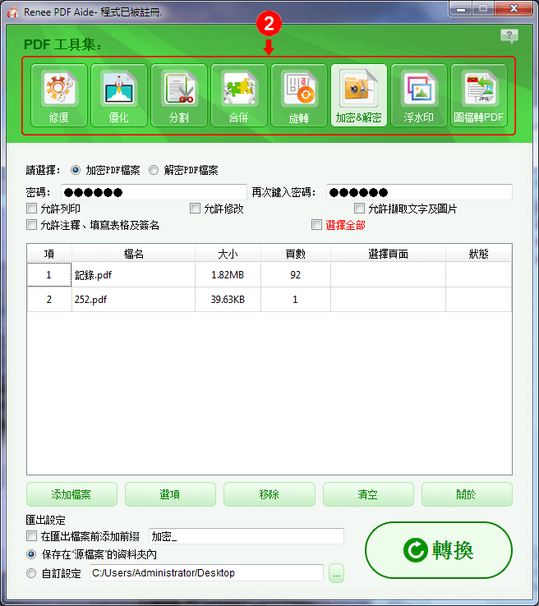539x606 pixels.
Task: Click the 清空 button
Action: point(368,494)
